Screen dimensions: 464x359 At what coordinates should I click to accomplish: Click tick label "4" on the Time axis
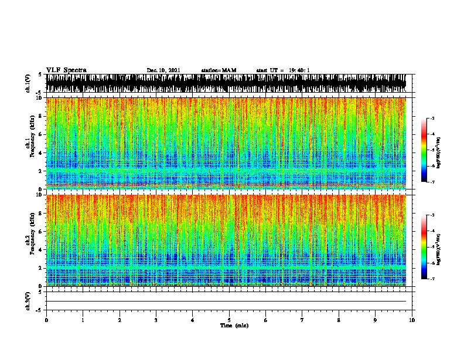click(x=193, y=320)
